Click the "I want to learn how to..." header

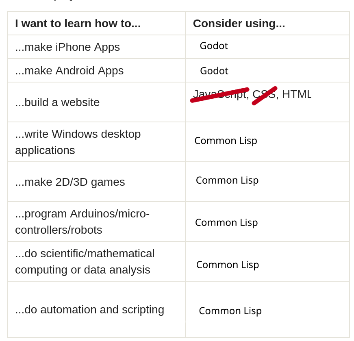78,24
